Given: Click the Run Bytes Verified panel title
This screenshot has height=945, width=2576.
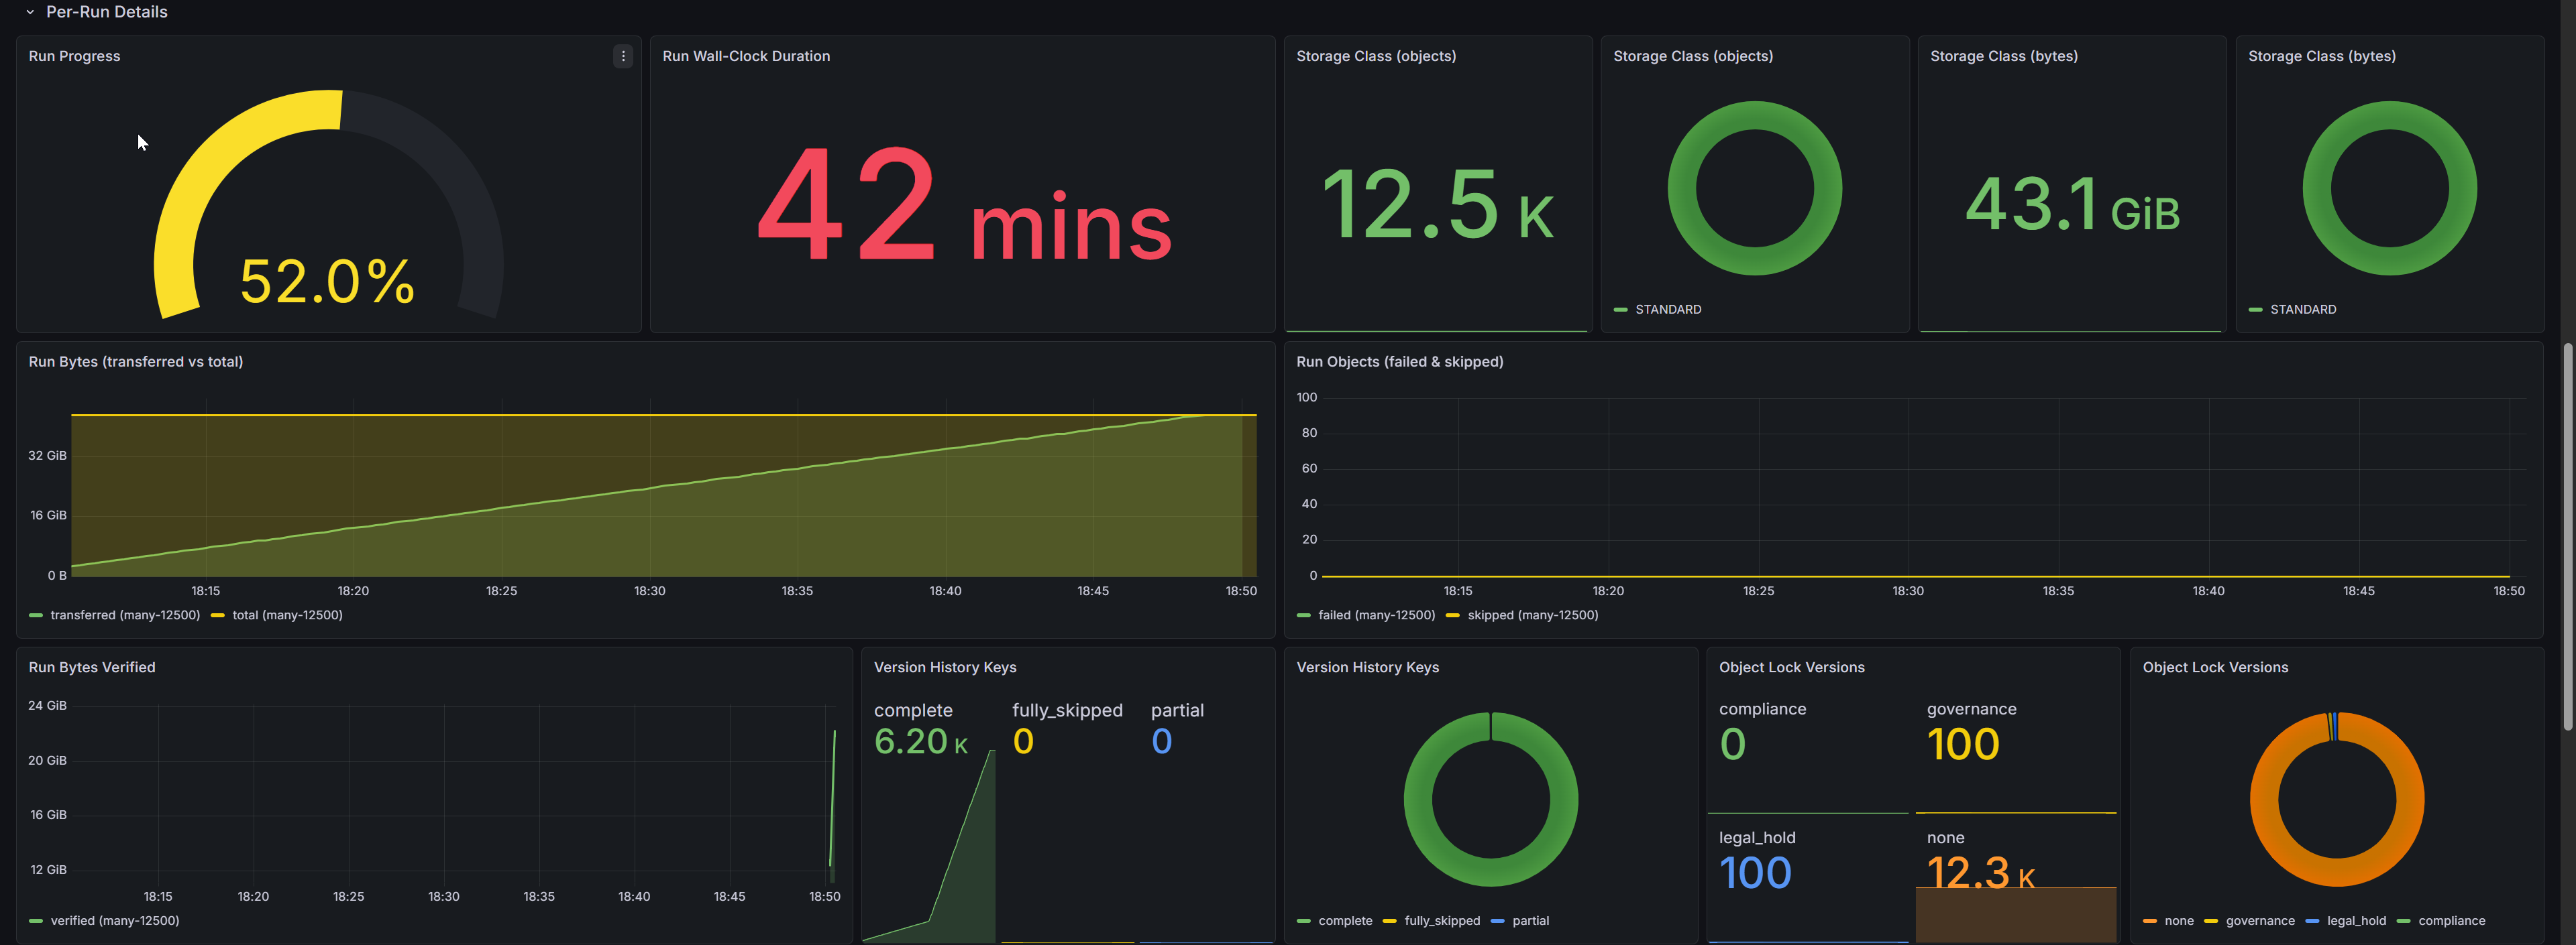Looking at the screenshot, I should (91, 668).
